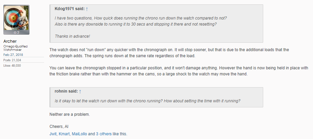The image size is (313, 139).
Task: Click the Likes label in user info
Action: click(x=7, y=65)
